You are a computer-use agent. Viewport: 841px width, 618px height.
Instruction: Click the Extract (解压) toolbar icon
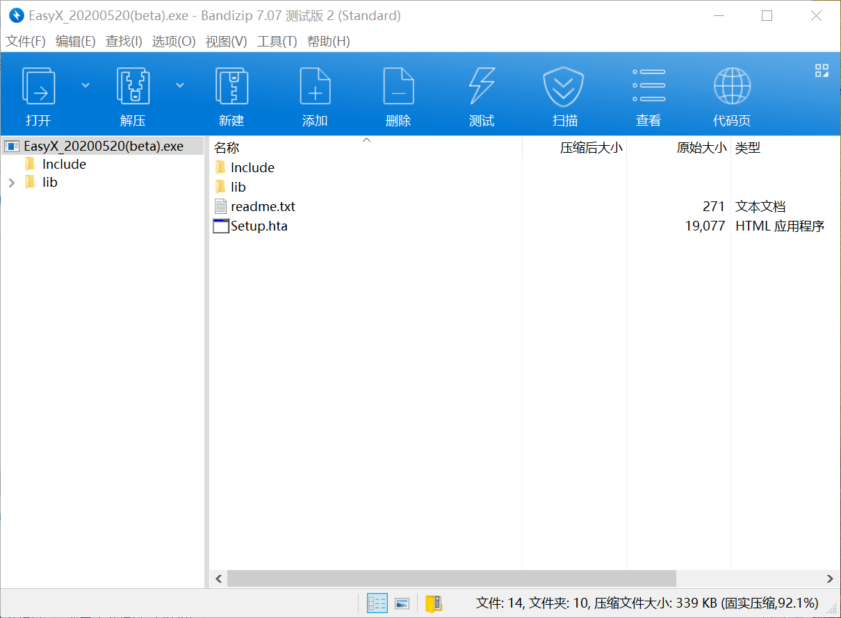coord(133,86)
